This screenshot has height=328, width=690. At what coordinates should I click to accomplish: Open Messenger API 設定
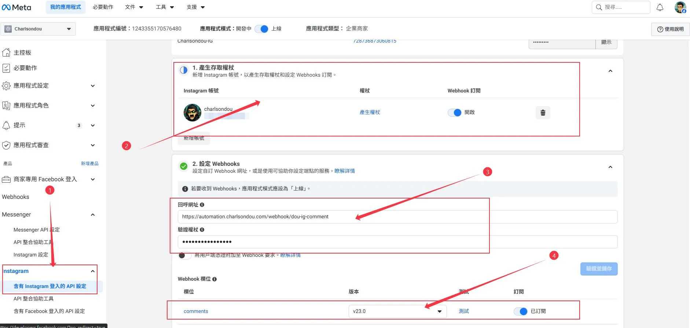point(37,230)
